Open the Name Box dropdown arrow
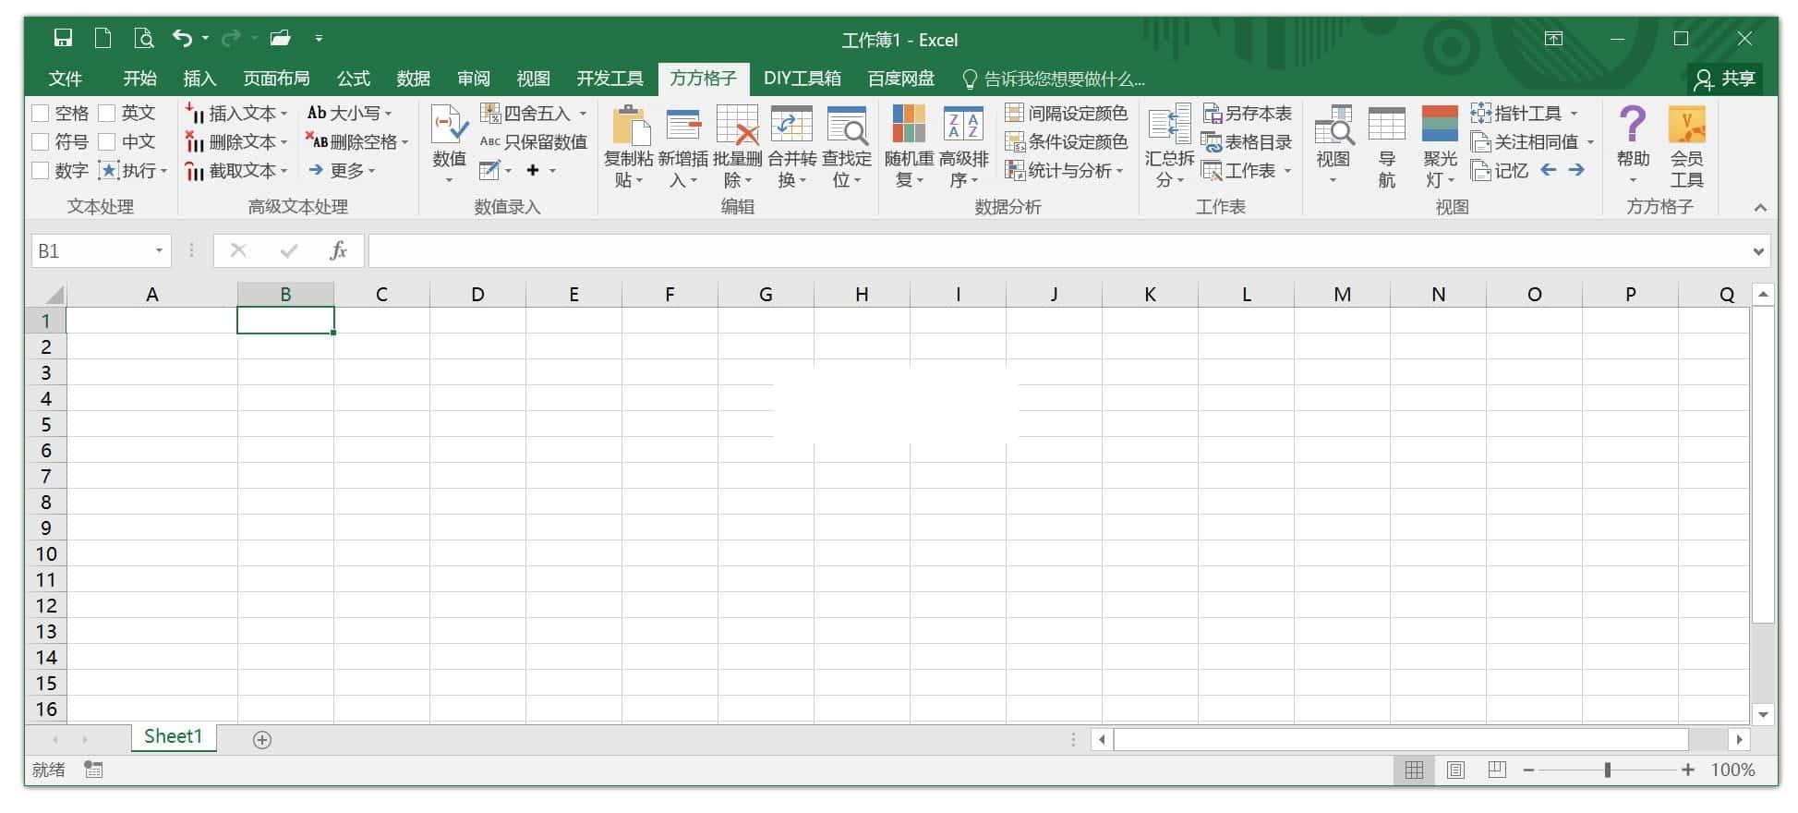 [159, 250]
